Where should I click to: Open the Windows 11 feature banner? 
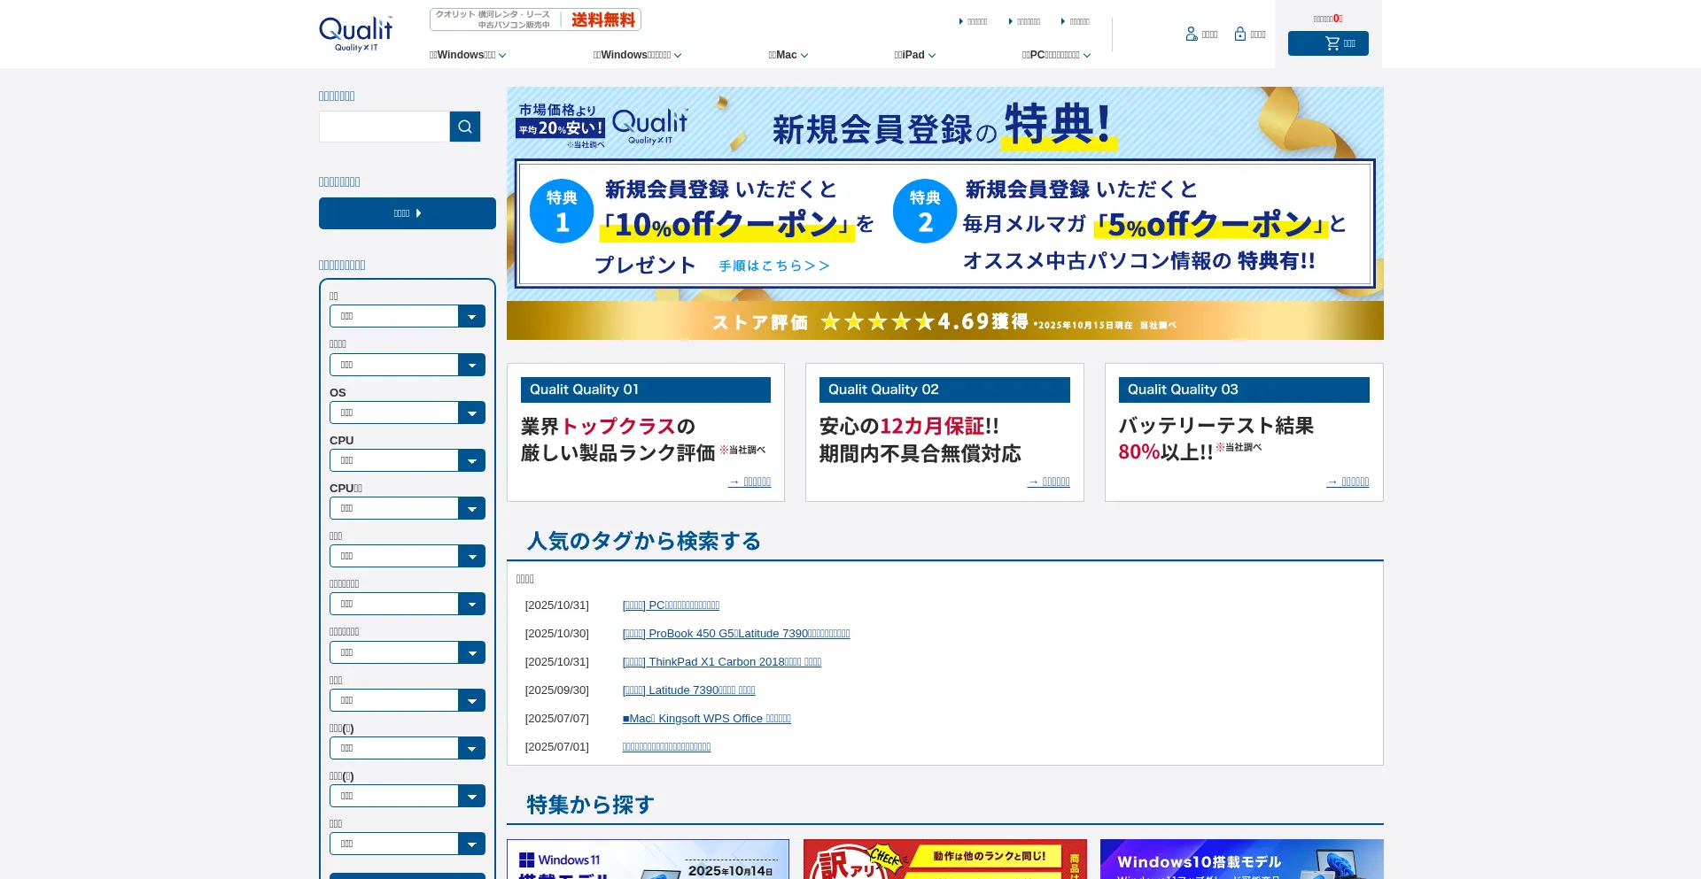click(648, 859)
